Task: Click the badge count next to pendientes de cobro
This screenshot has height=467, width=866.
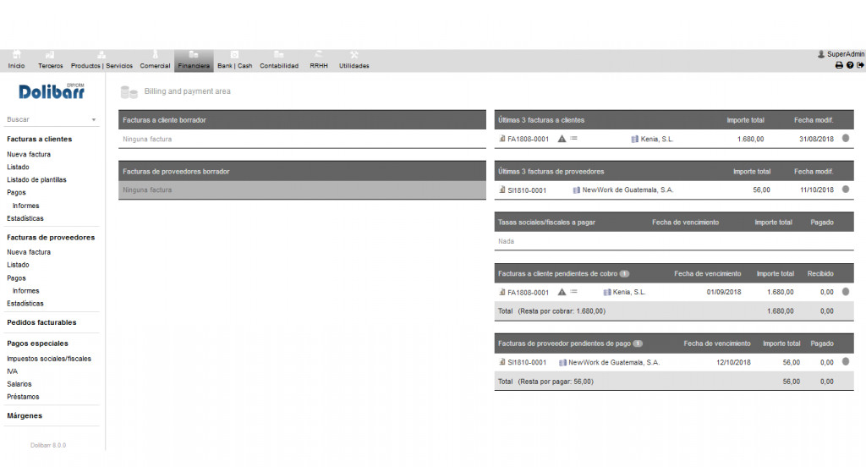Action: pos(624,273)
